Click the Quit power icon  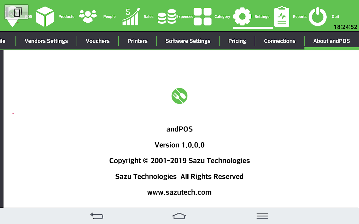pos(318,17)
